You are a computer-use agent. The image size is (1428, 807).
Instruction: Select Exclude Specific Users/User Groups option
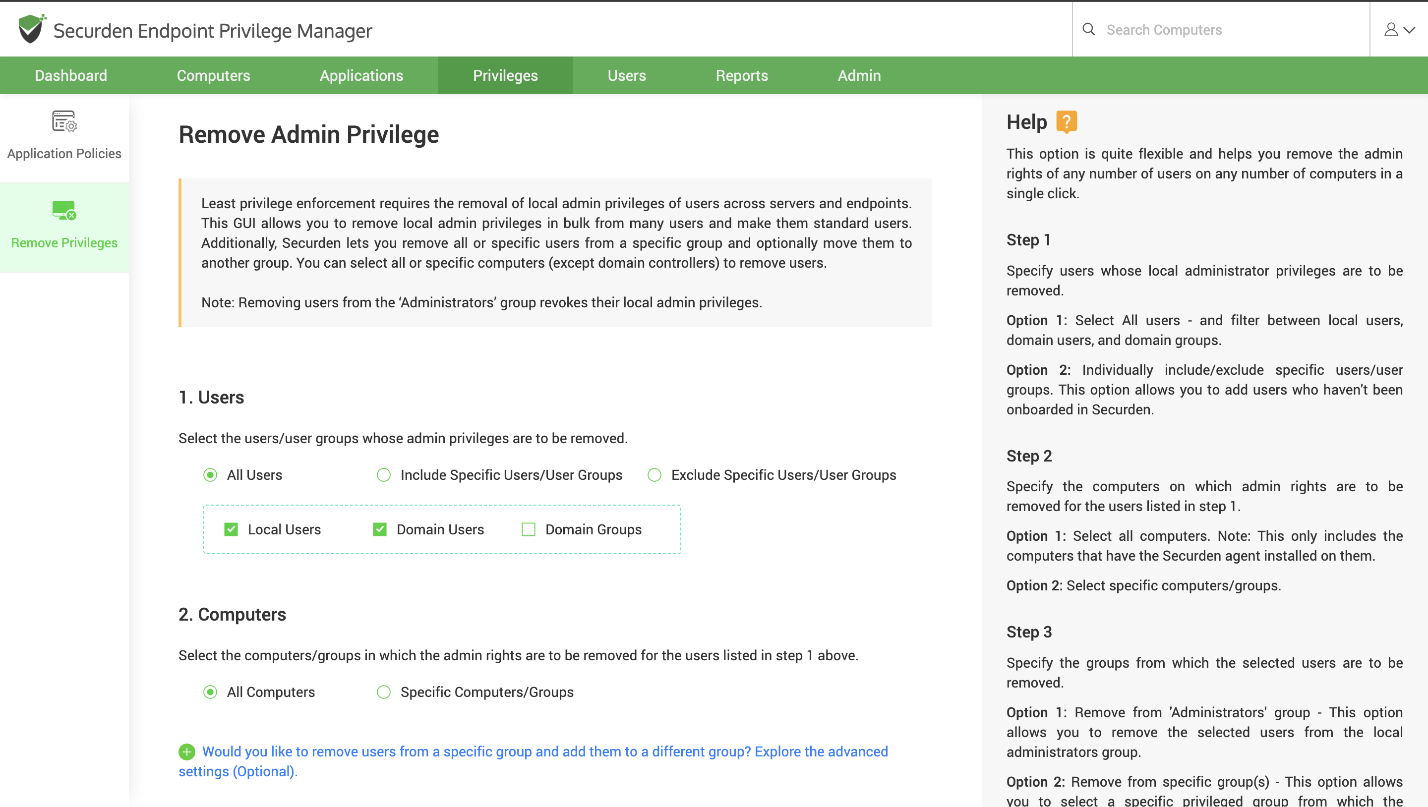coord(654,474)
